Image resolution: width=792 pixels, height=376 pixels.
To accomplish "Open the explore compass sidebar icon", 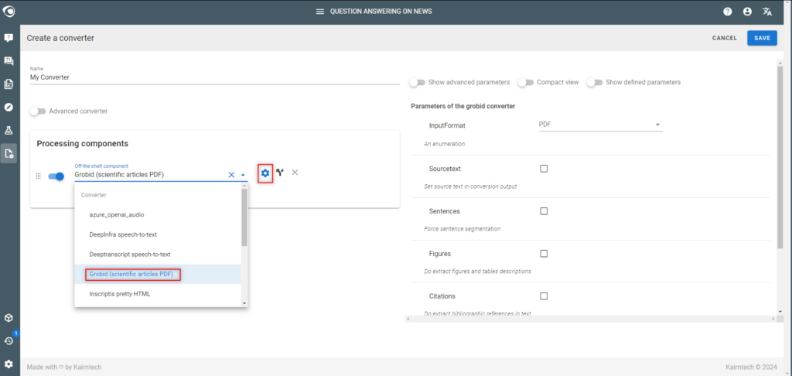I will click(x=9, y=107).
